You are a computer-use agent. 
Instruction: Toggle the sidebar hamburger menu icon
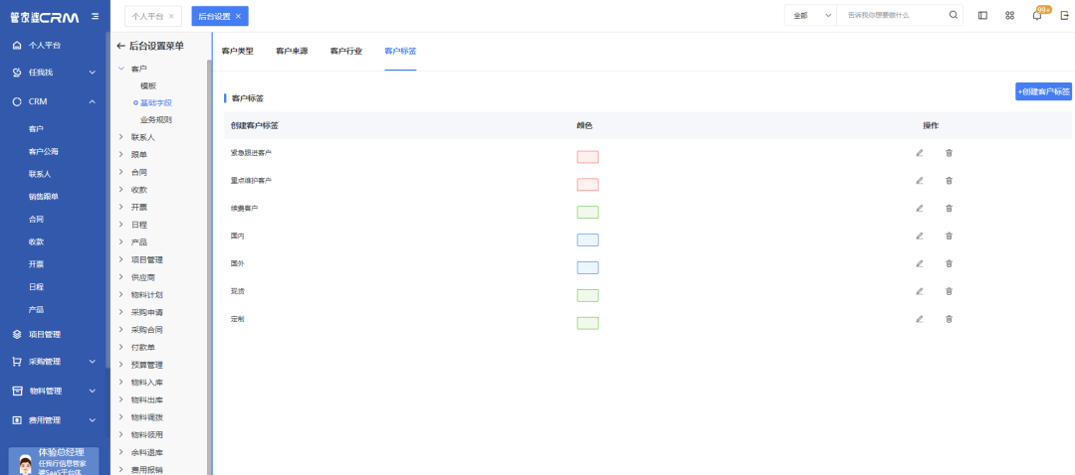point(95,16)
